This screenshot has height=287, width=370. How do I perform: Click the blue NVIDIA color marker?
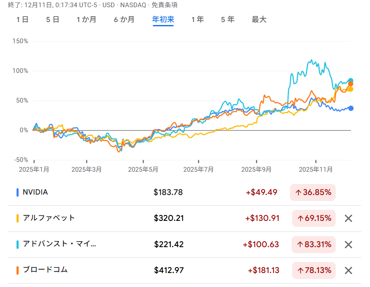(x=17, y=192)
